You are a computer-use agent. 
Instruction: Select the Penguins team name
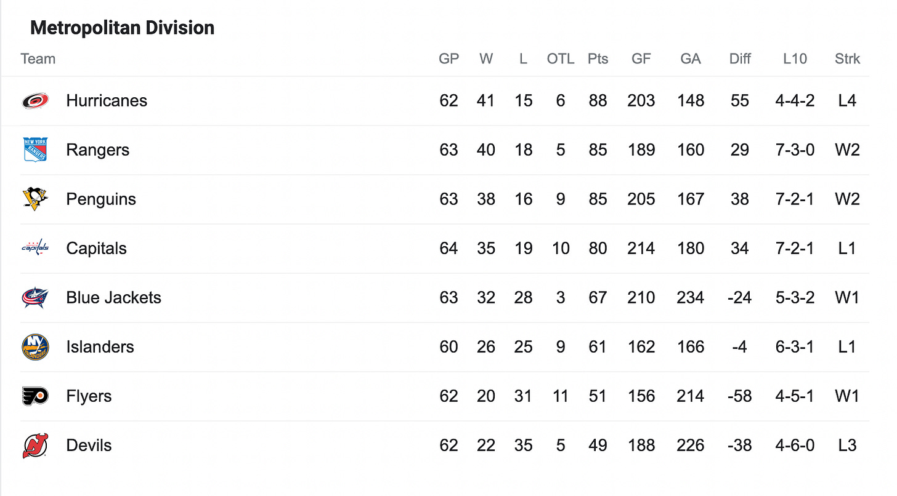[101, 199]
